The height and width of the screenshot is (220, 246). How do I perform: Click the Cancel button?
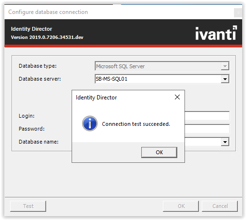click(220, 206)
